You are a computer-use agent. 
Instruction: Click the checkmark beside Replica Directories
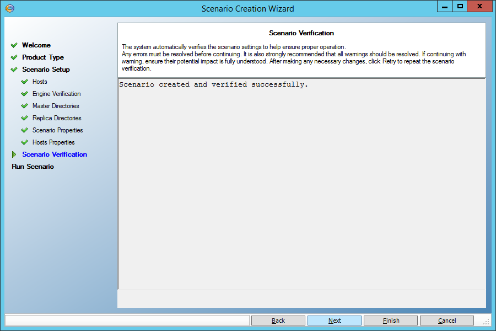24,118
